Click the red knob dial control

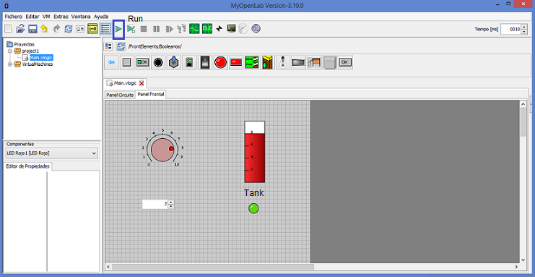[x=162, y=150]
